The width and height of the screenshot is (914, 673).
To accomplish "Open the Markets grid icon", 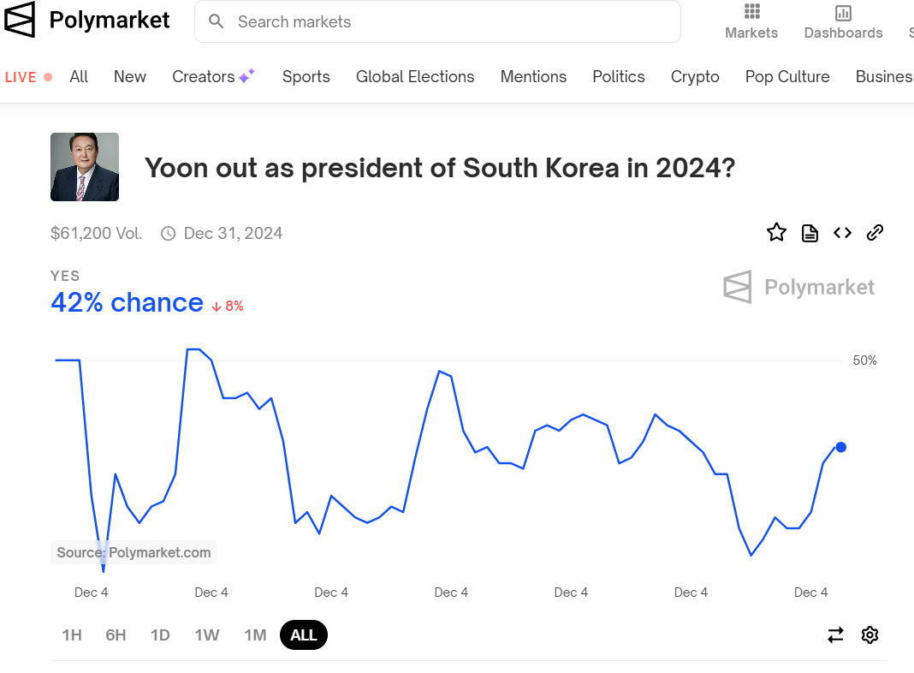I will [751, 12].
